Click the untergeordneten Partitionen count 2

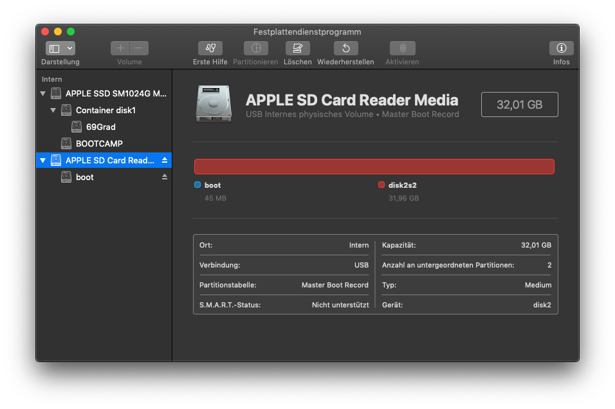click(x=549, y=265)
